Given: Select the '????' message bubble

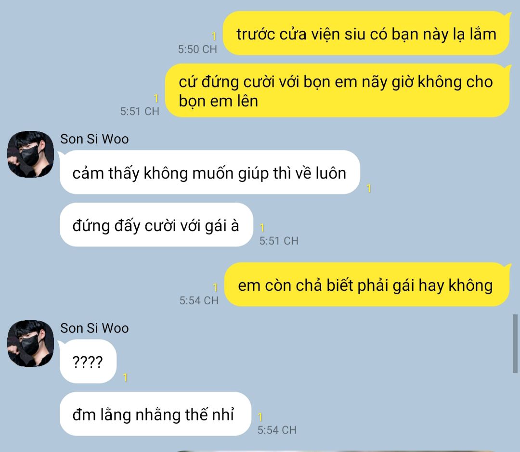Looking at the screenshot, I should (x=88, y=361).
